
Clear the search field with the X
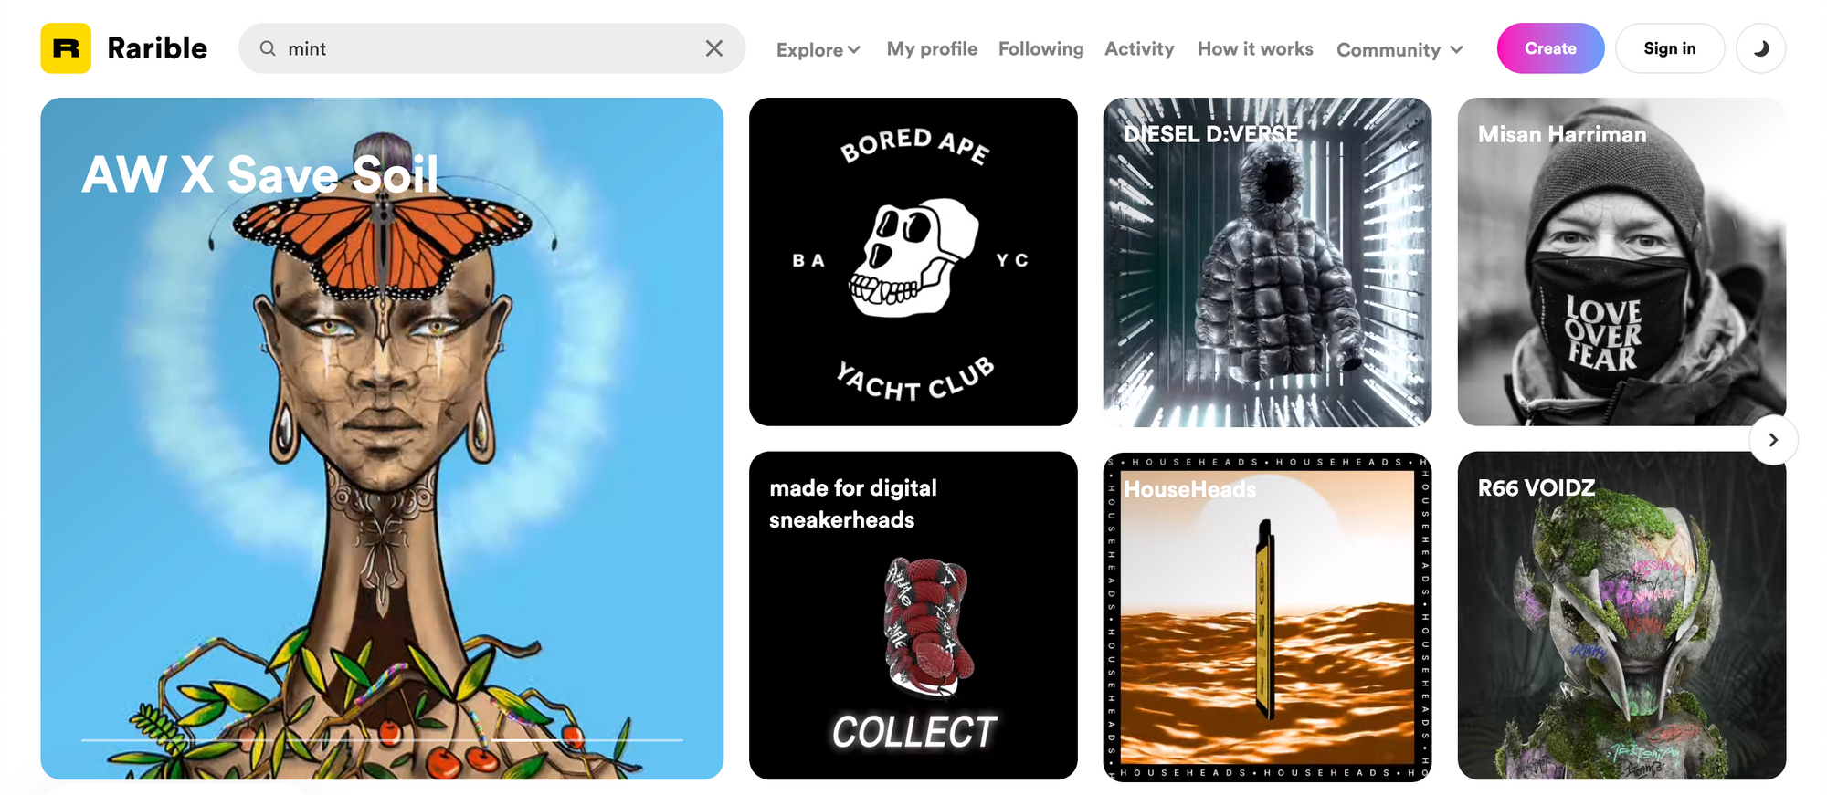tap(714, 48)
